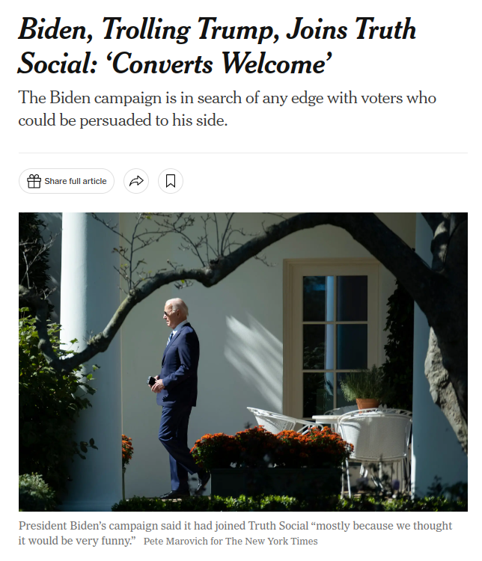Click the 'Share full article' button label
Image resolution: width=482 pixels, height=561 pixels.
[x=75, y=181]
